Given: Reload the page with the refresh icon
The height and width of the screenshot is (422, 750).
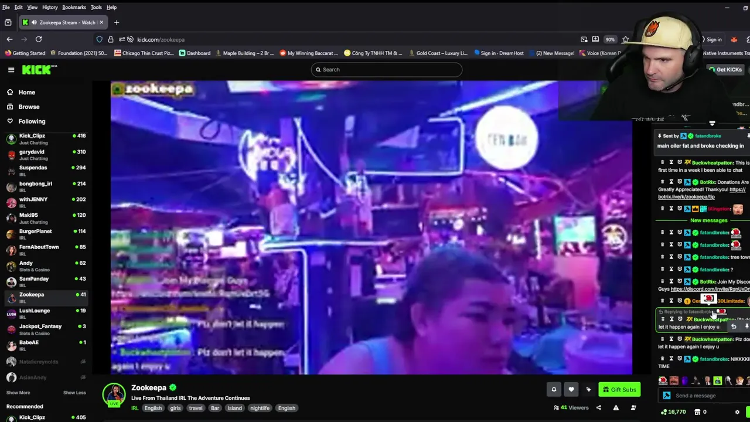Looking at the screenshot, I should (x=39, y=39).
